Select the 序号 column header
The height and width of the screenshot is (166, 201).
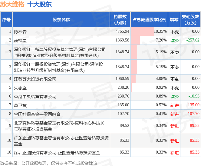(x=6, y=20)
